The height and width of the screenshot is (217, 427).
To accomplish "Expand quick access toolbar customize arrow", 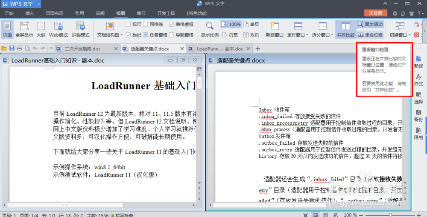I will (51, 49).
